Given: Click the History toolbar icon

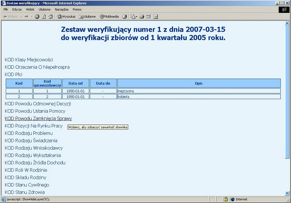Looking at the screenshot, I should [x=125, y=17].
